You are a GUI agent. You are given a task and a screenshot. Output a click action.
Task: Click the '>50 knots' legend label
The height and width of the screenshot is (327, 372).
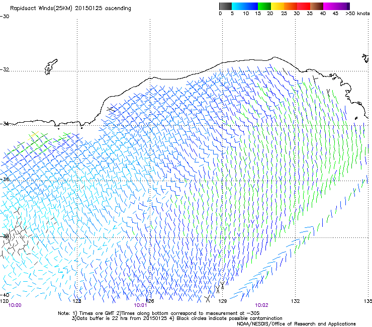click(357, 13)
